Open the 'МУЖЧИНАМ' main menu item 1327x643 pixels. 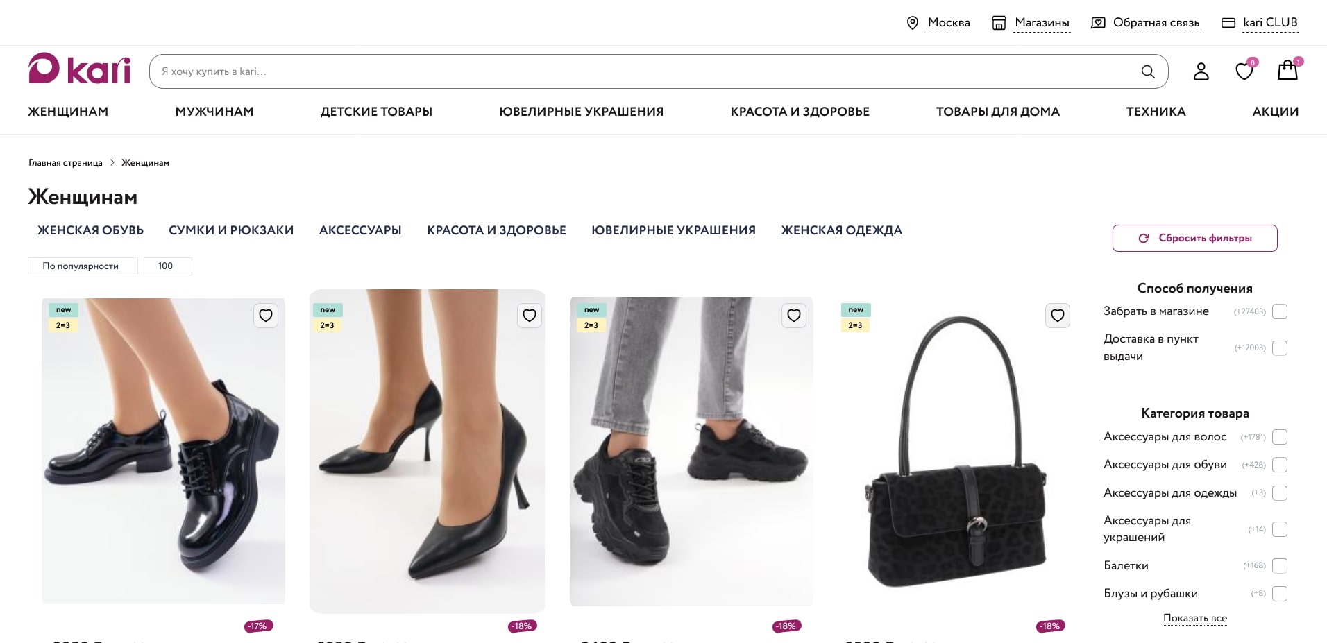(x=214, y=112)
